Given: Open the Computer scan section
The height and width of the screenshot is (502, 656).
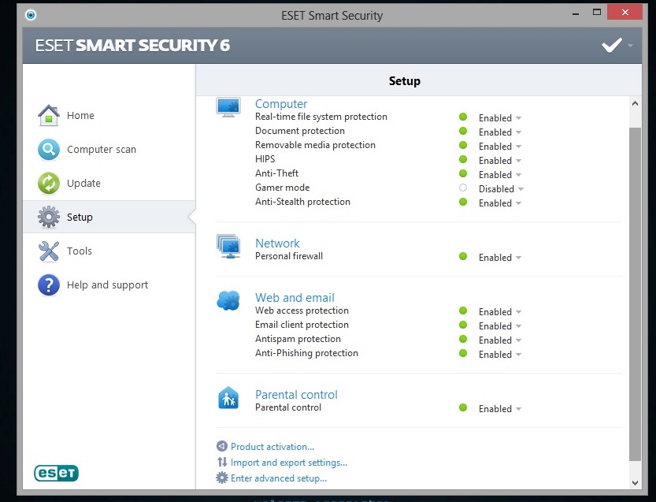Looking at the screenshot, I should pyautogui.click(x=102, y=150).
